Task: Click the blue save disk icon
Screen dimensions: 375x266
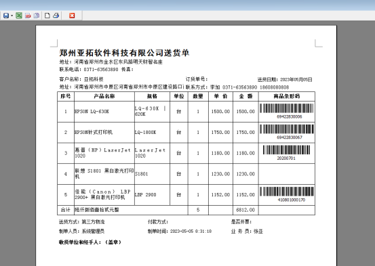Action: [6, 16]
